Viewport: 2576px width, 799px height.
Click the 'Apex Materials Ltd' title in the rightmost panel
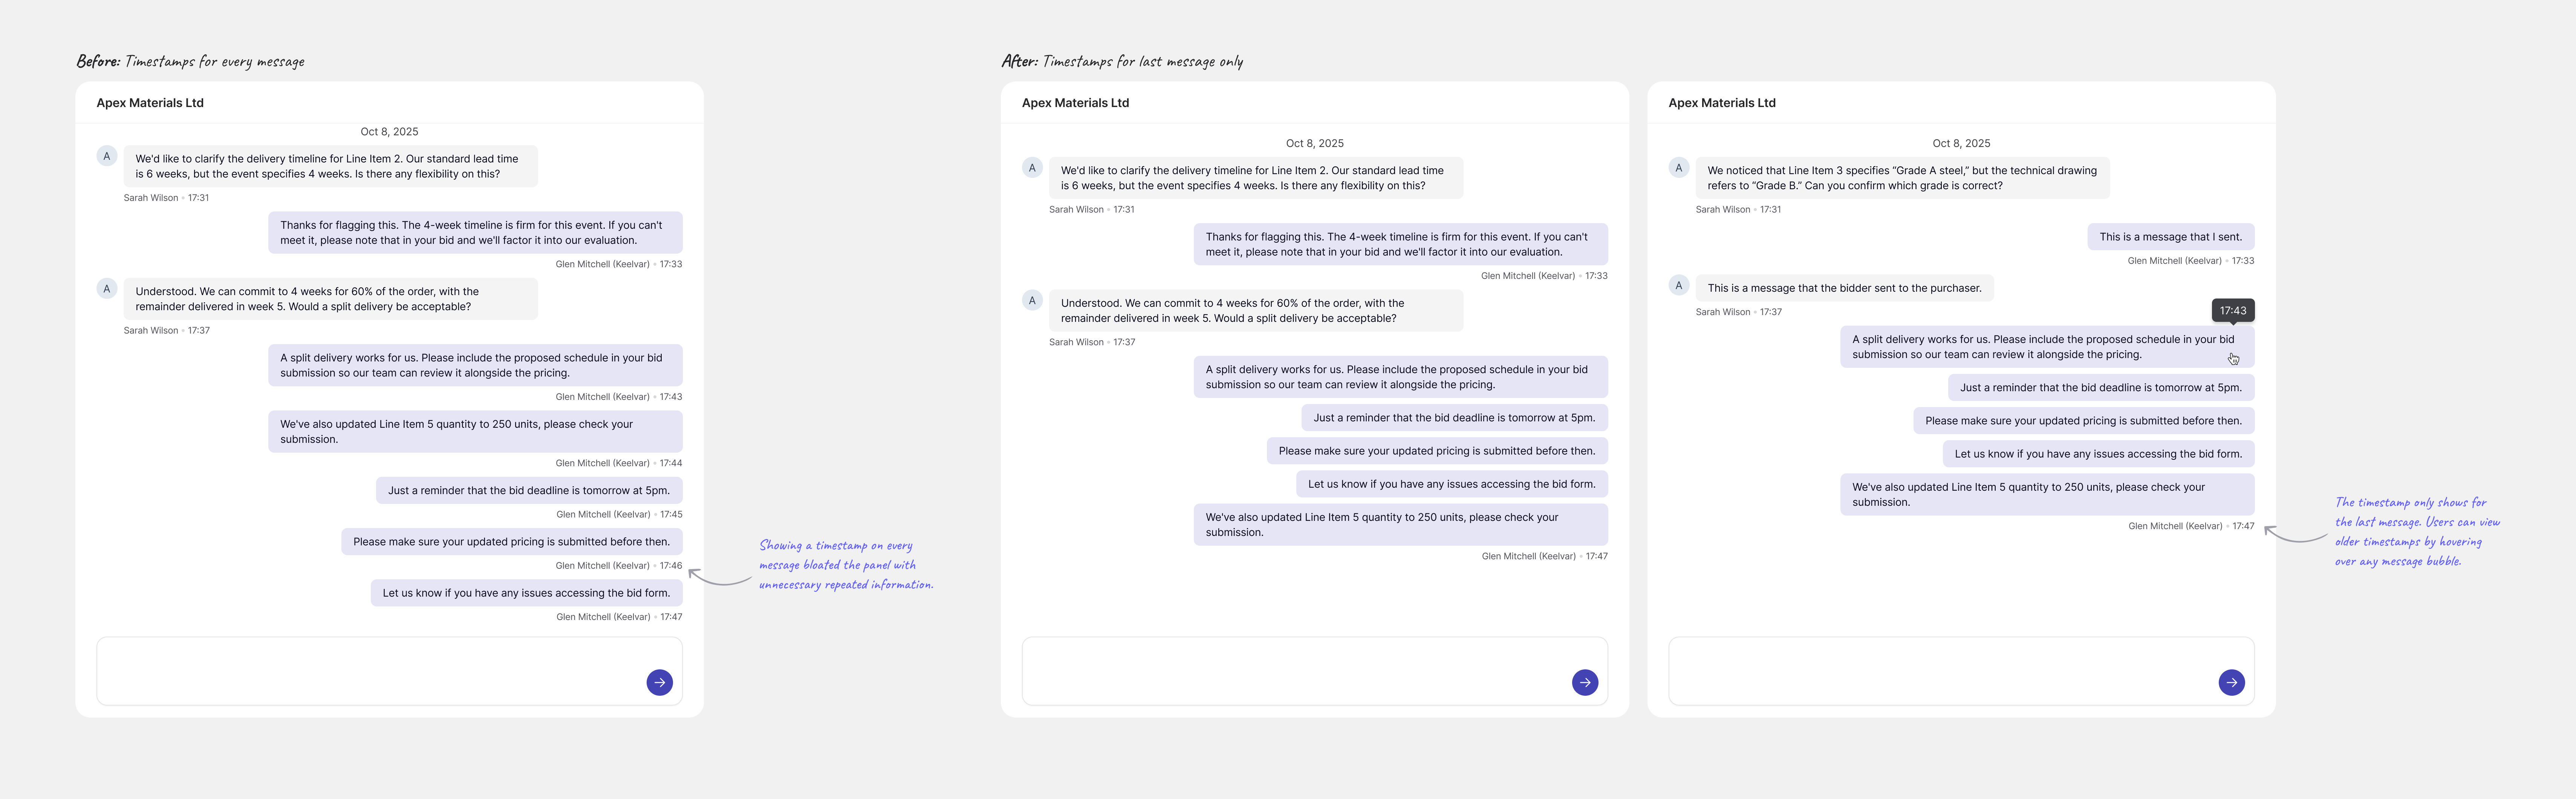[x=1722, y=103]
